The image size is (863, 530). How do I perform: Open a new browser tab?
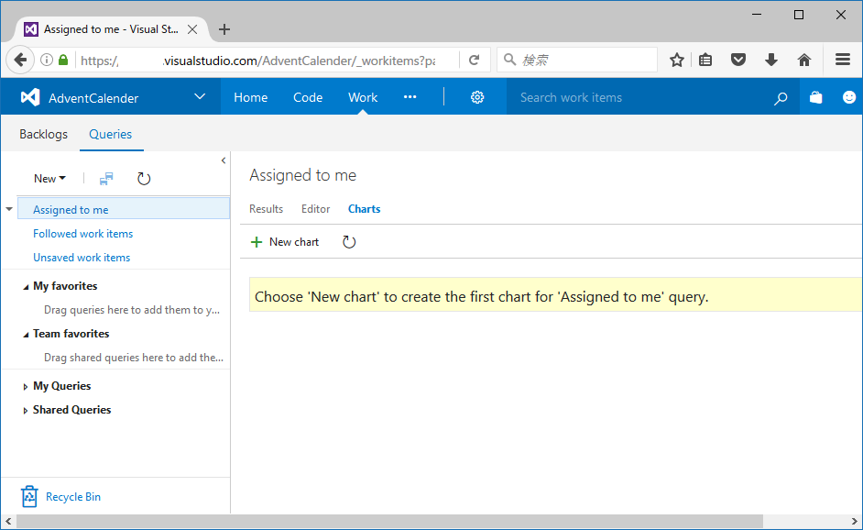point(224,29)
